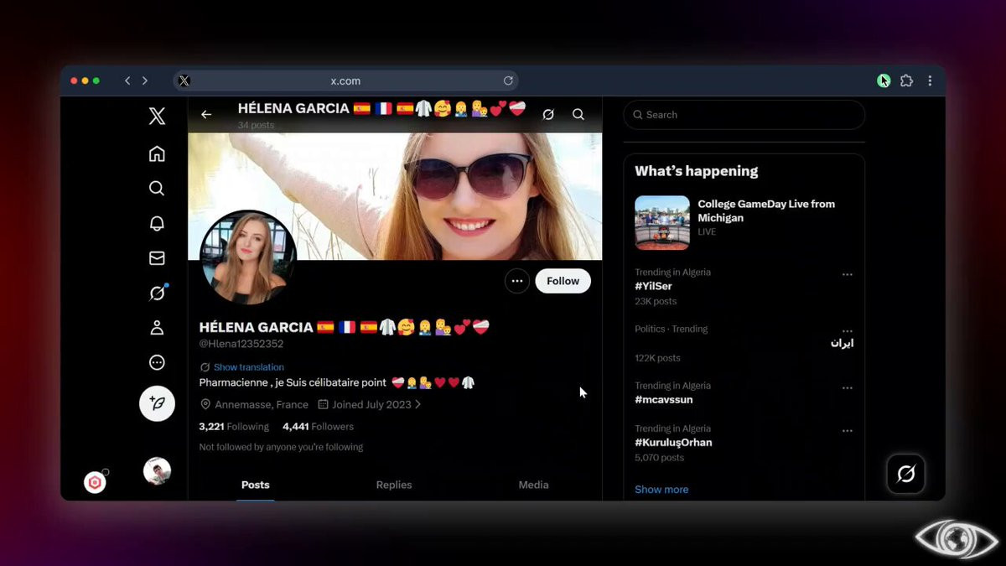1006x566 pixels.
Task: Click green cursor extension icon in toolbar
Action: coord(884,80)
